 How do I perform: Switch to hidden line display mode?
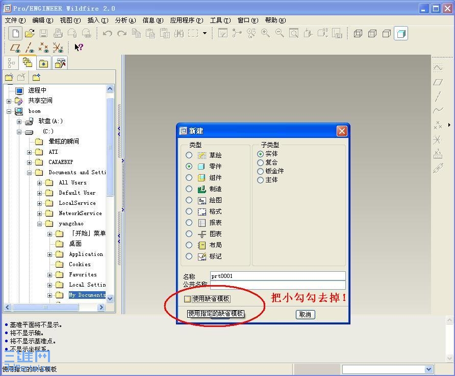[372, 33]
